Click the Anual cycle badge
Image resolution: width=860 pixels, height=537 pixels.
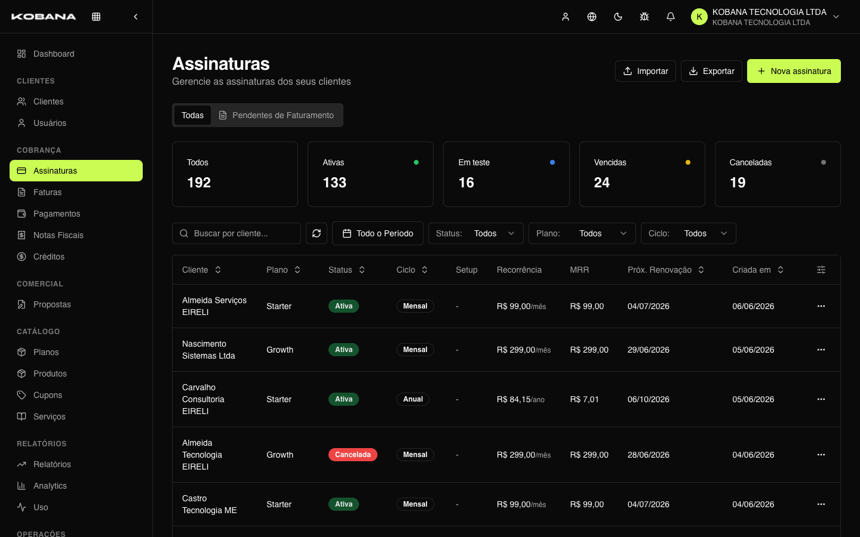pyautogui.click(x=413, y=399)
